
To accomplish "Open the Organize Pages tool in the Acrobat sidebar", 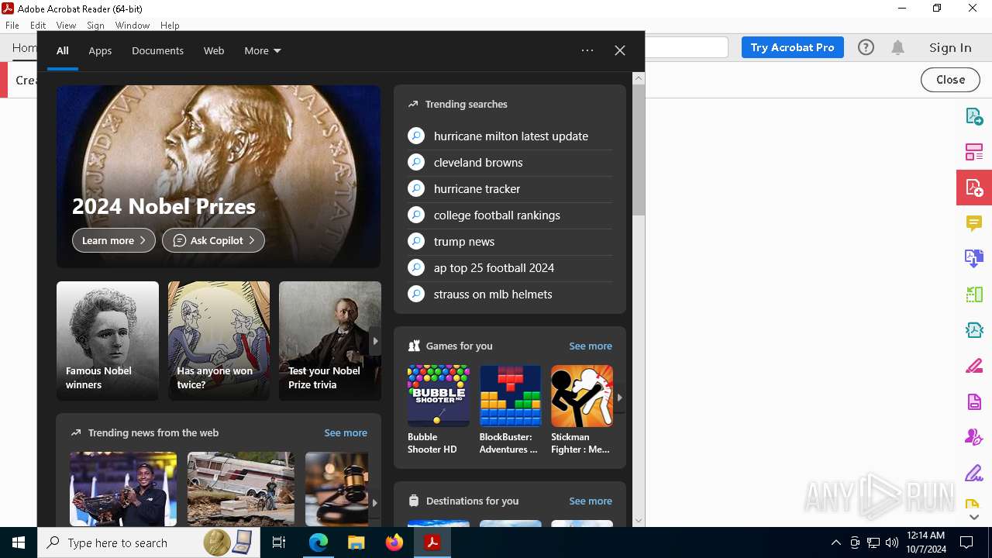I will click(x=974, y=152).
